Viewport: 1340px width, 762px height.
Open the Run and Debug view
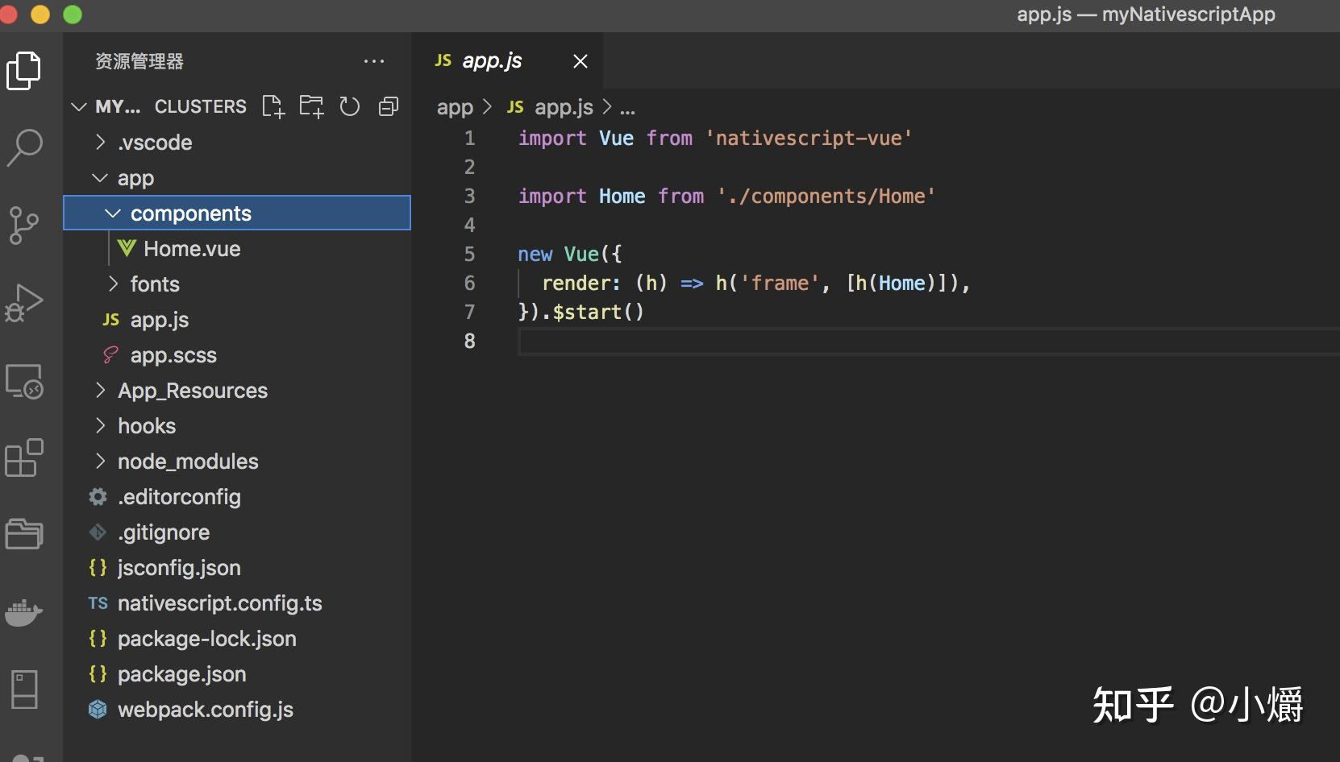pos(24,303)
